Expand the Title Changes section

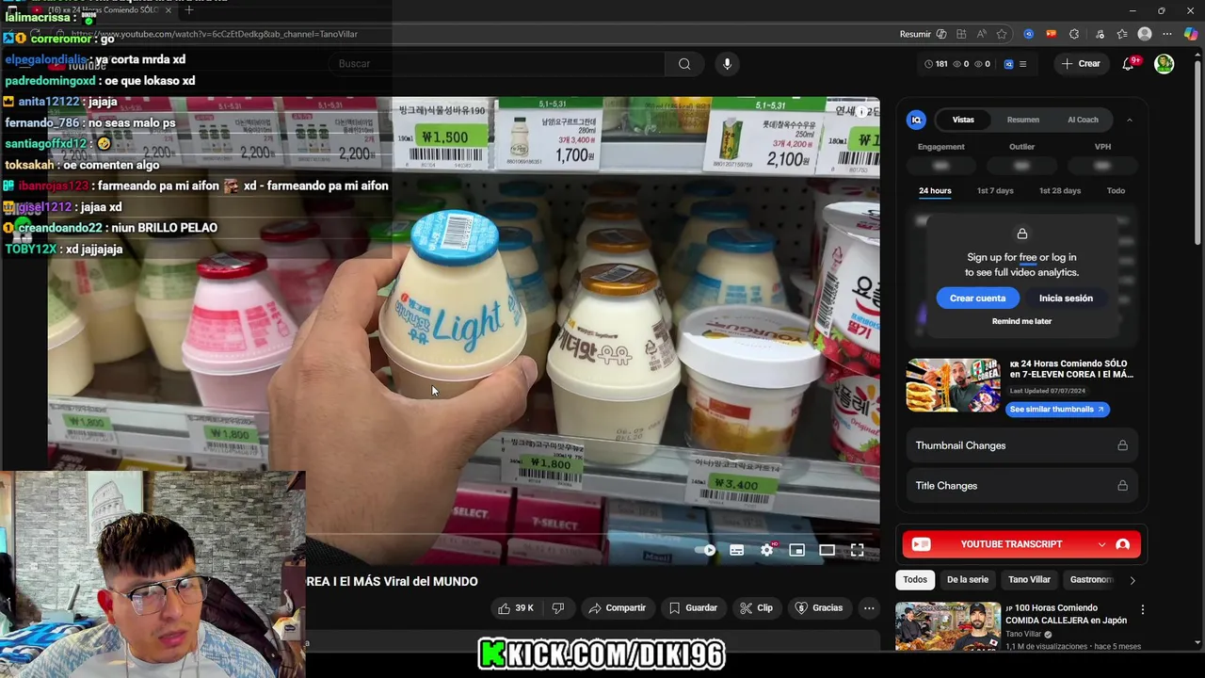coord(1021,486)
